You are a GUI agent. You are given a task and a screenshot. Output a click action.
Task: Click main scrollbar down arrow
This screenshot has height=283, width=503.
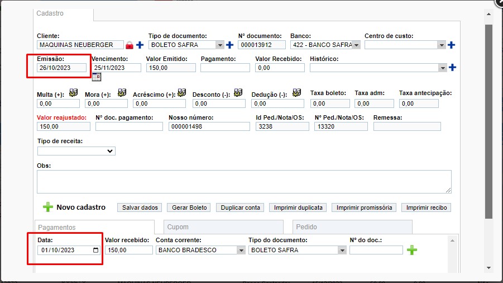pos(488,268)
